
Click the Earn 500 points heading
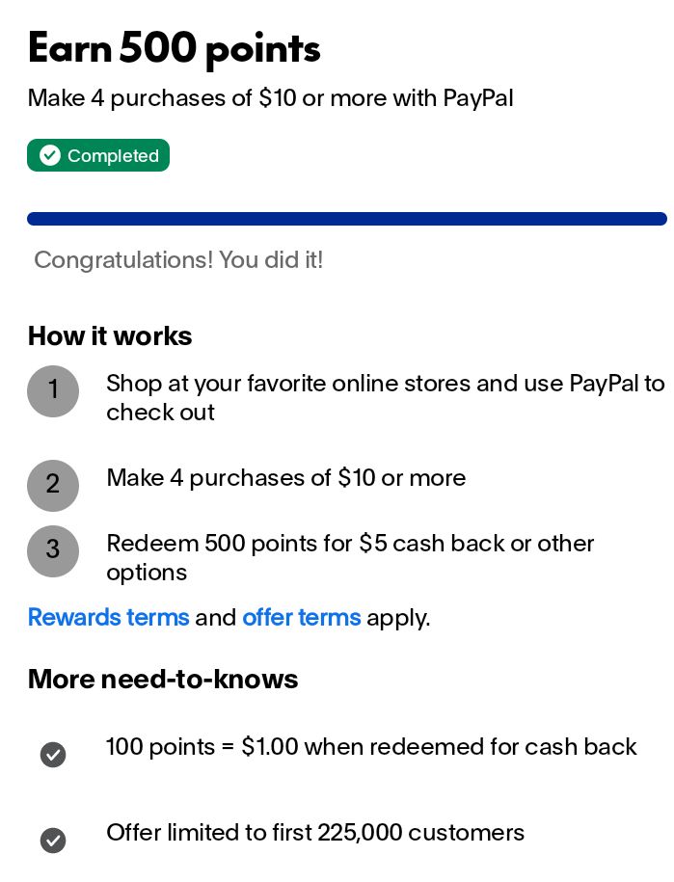[174, 48]
